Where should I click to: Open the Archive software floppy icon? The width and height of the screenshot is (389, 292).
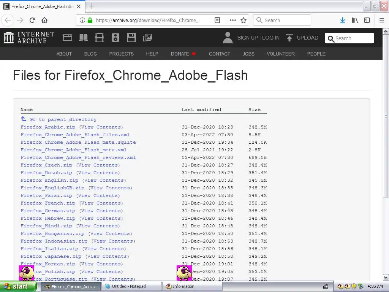coord(131,38)
